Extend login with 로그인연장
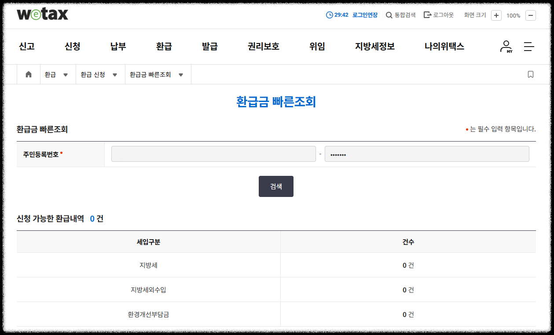This screenshot has width=554, height=335. click(365, 15)
